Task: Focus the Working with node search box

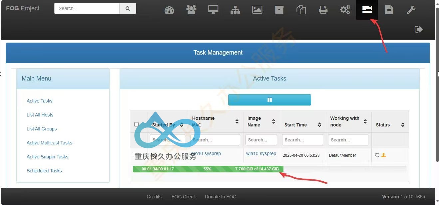Action: click(348, 140)
